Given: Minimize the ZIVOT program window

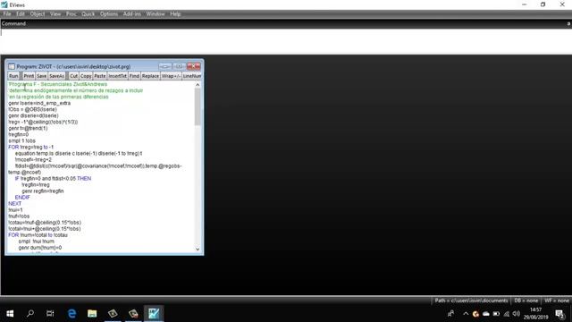Looking at the screenshot, I should point(164,66).
